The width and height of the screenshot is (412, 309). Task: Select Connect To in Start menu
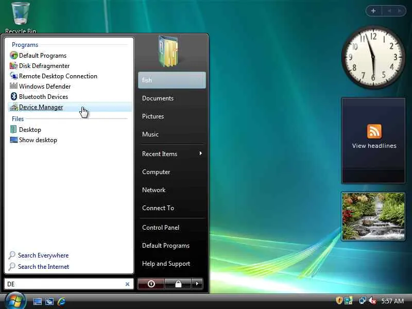158,208
